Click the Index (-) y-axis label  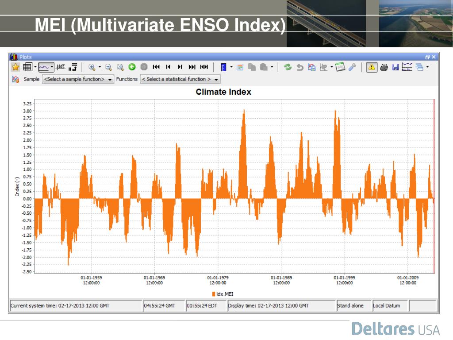point(17,186)
